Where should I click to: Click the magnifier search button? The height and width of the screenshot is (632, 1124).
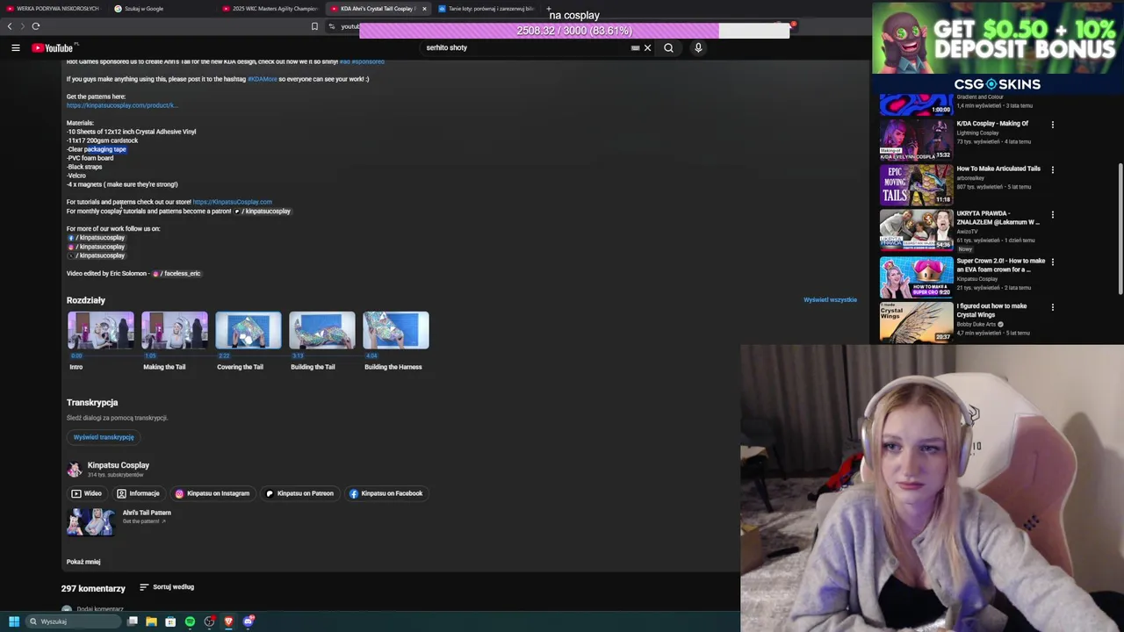pos(668,48)
